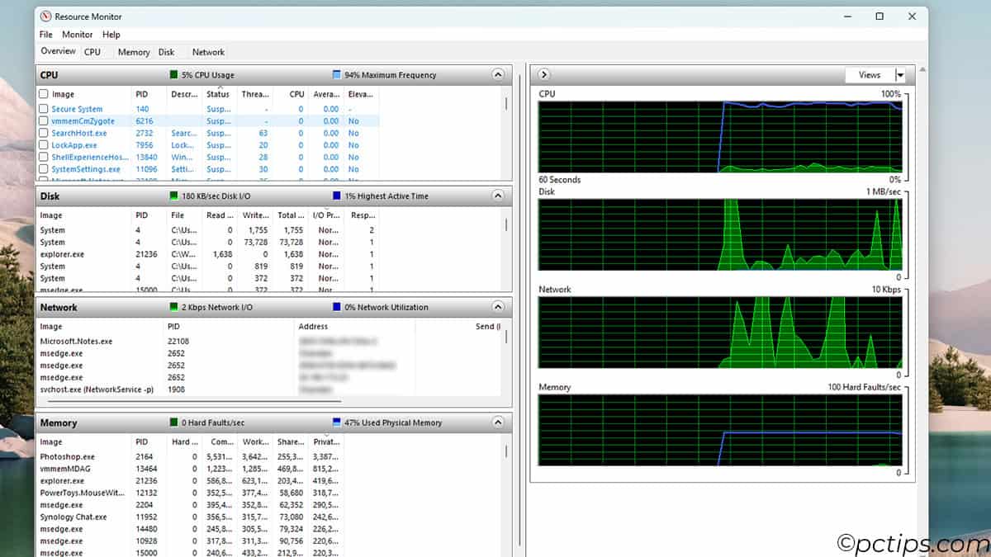Open the Monitor menu
The image size is (991, 557).
click(77, 35)
